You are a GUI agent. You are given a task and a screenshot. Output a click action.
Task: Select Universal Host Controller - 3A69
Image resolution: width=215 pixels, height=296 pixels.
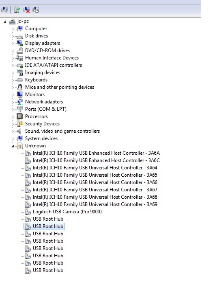coord(95,204)
